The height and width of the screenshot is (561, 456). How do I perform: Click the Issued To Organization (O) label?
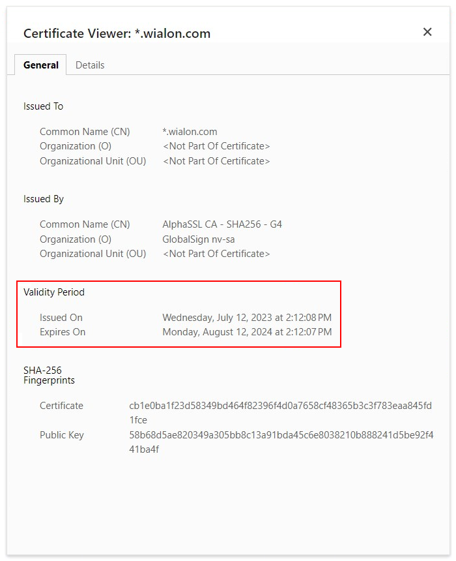[x=76, y=146]
